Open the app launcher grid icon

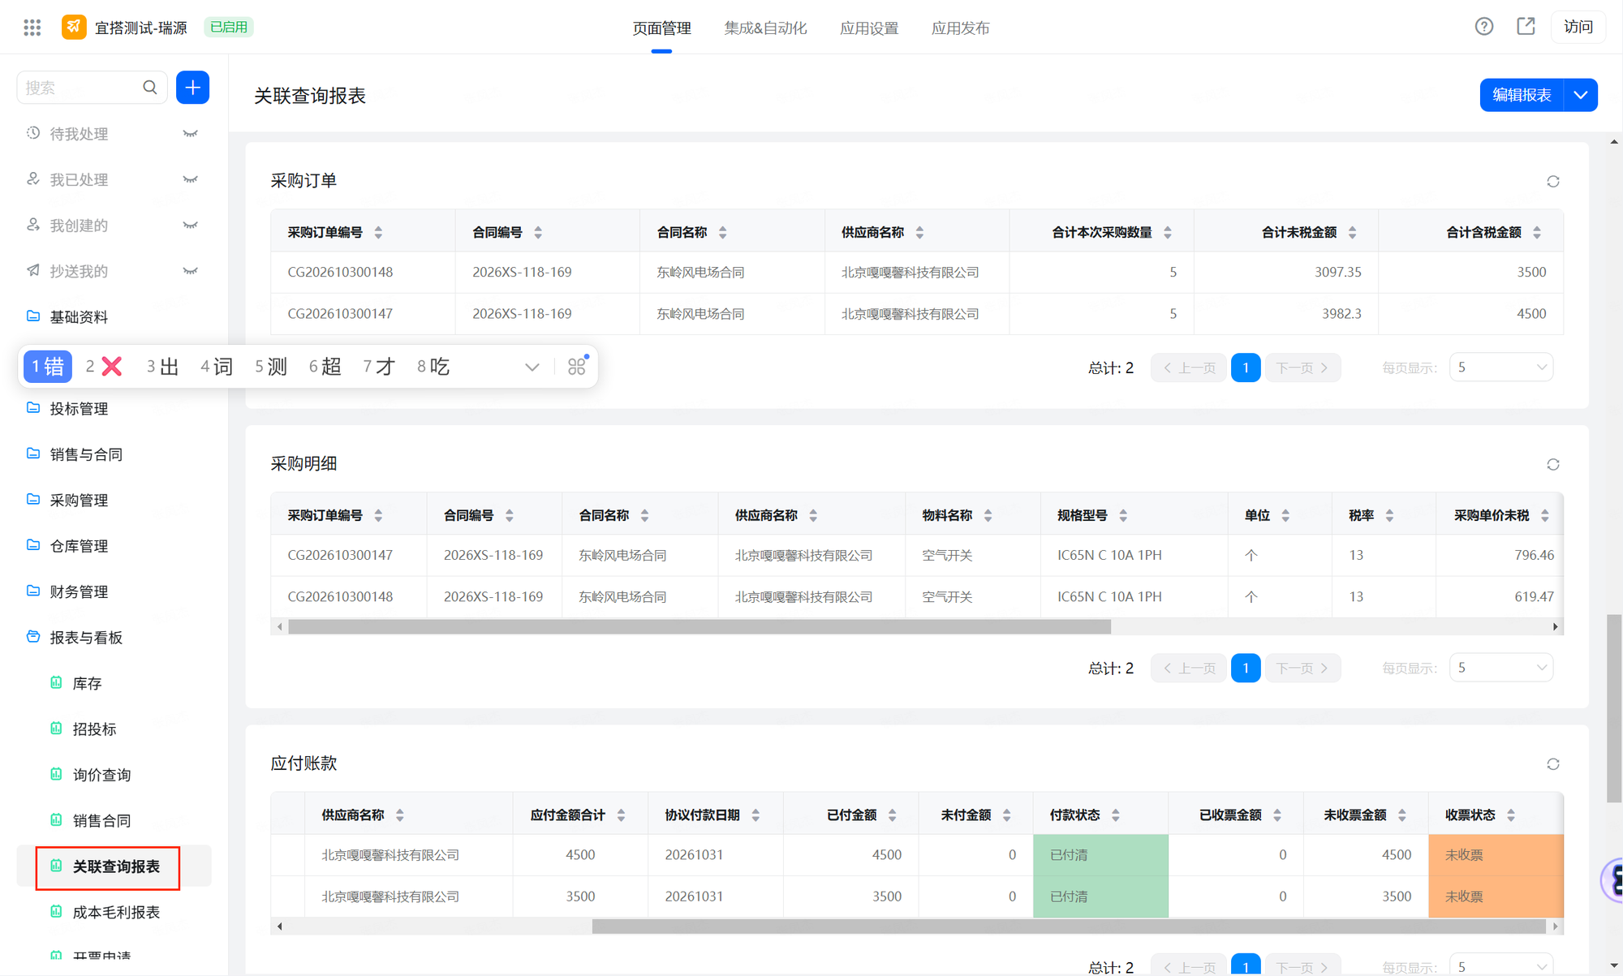(32, 28)
